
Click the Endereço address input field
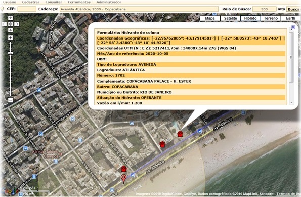tap(139, 9)
